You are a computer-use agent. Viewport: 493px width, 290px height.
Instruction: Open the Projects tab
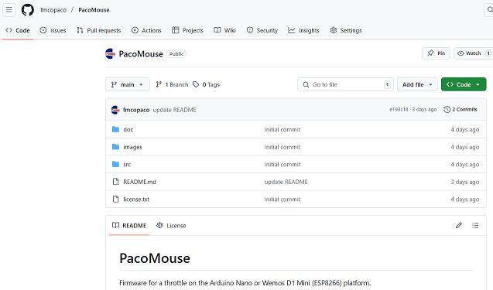click(x=188, y=30)
